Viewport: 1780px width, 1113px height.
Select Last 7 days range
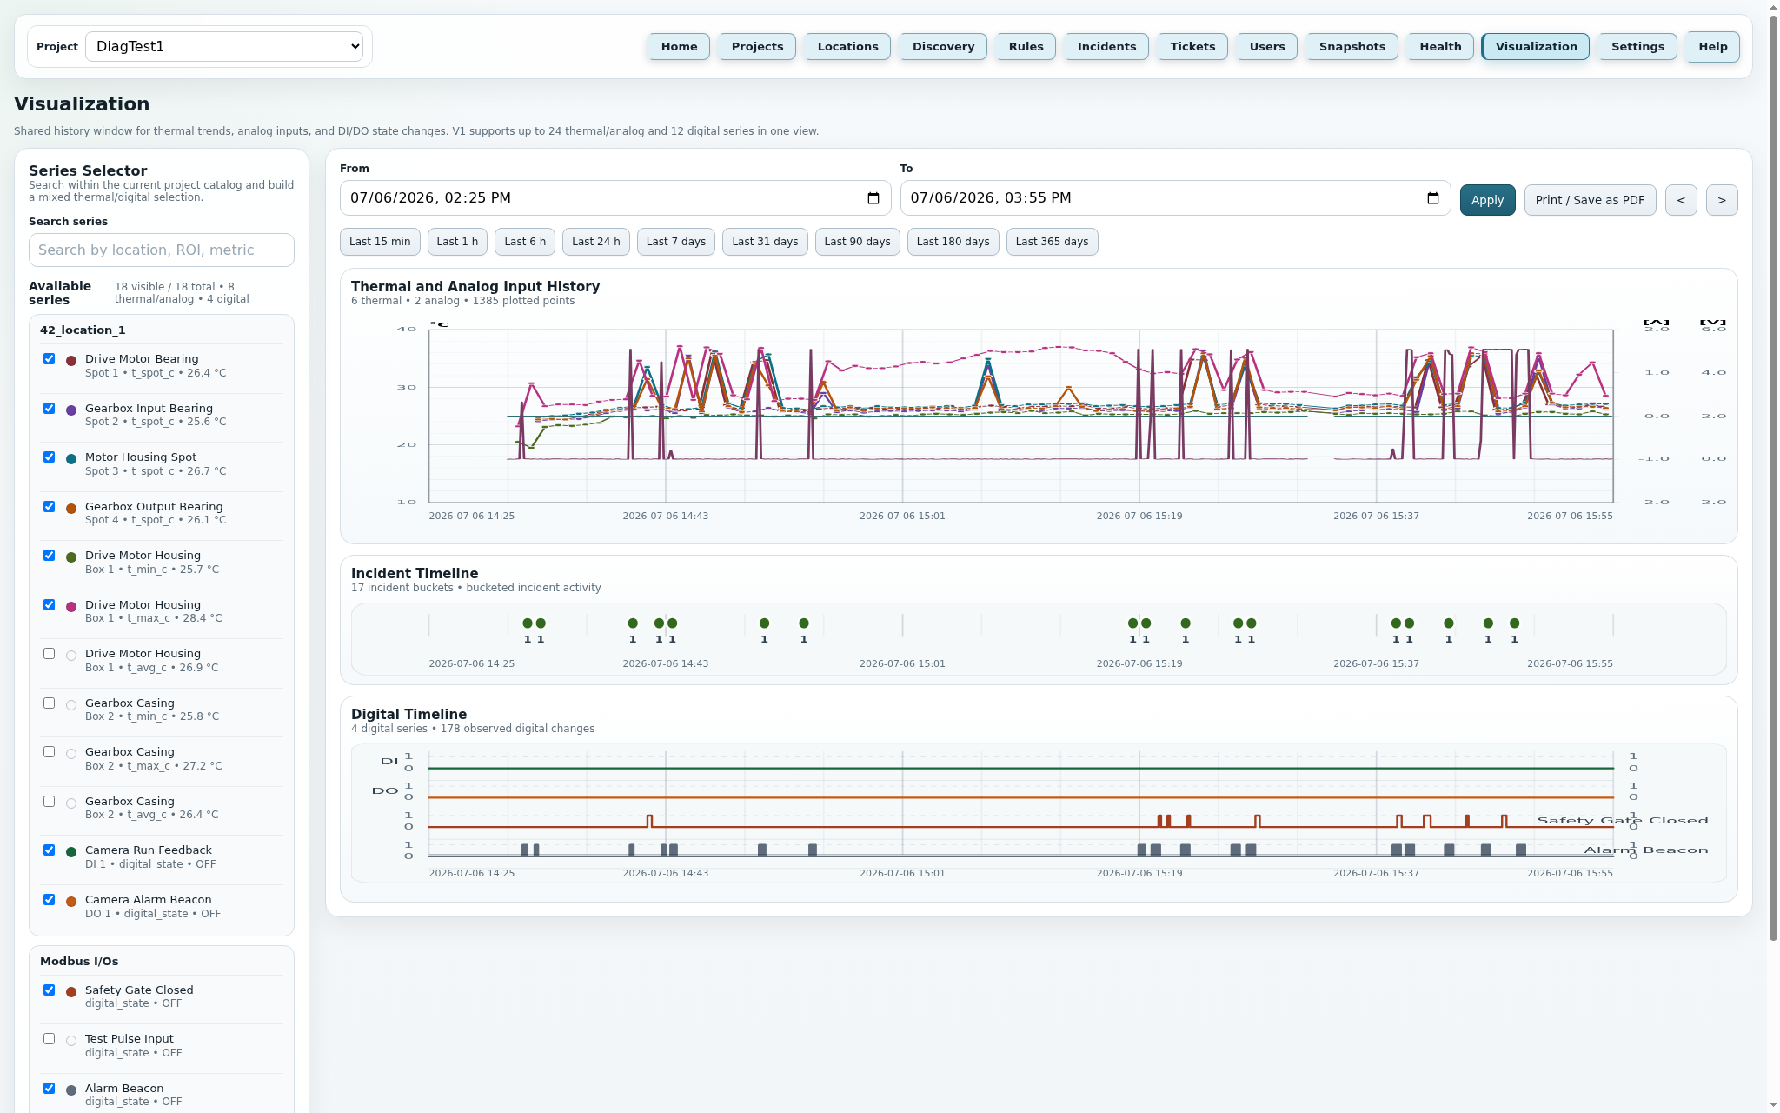click(676, 242)
